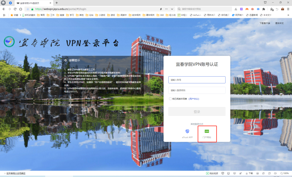292x177 pixels.
Task: Click the 100% zoom level control
Action: pos(285,173)
